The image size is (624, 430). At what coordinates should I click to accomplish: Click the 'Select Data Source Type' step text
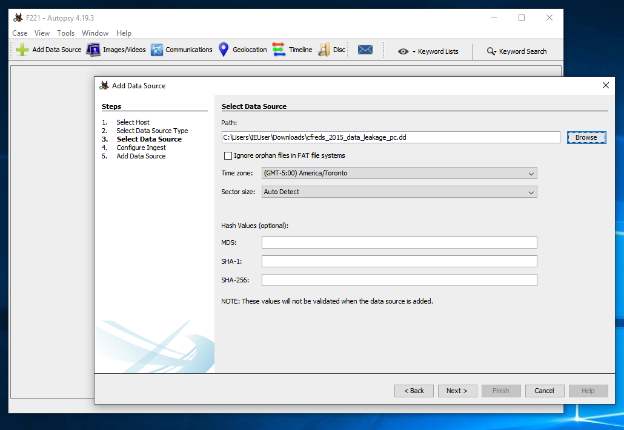click(x=152, y=131)
